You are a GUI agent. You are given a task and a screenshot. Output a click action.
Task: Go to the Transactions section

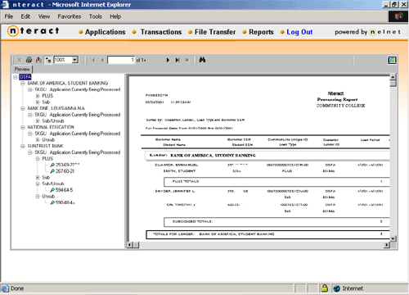pyautogui.click(x=161, y=32)
